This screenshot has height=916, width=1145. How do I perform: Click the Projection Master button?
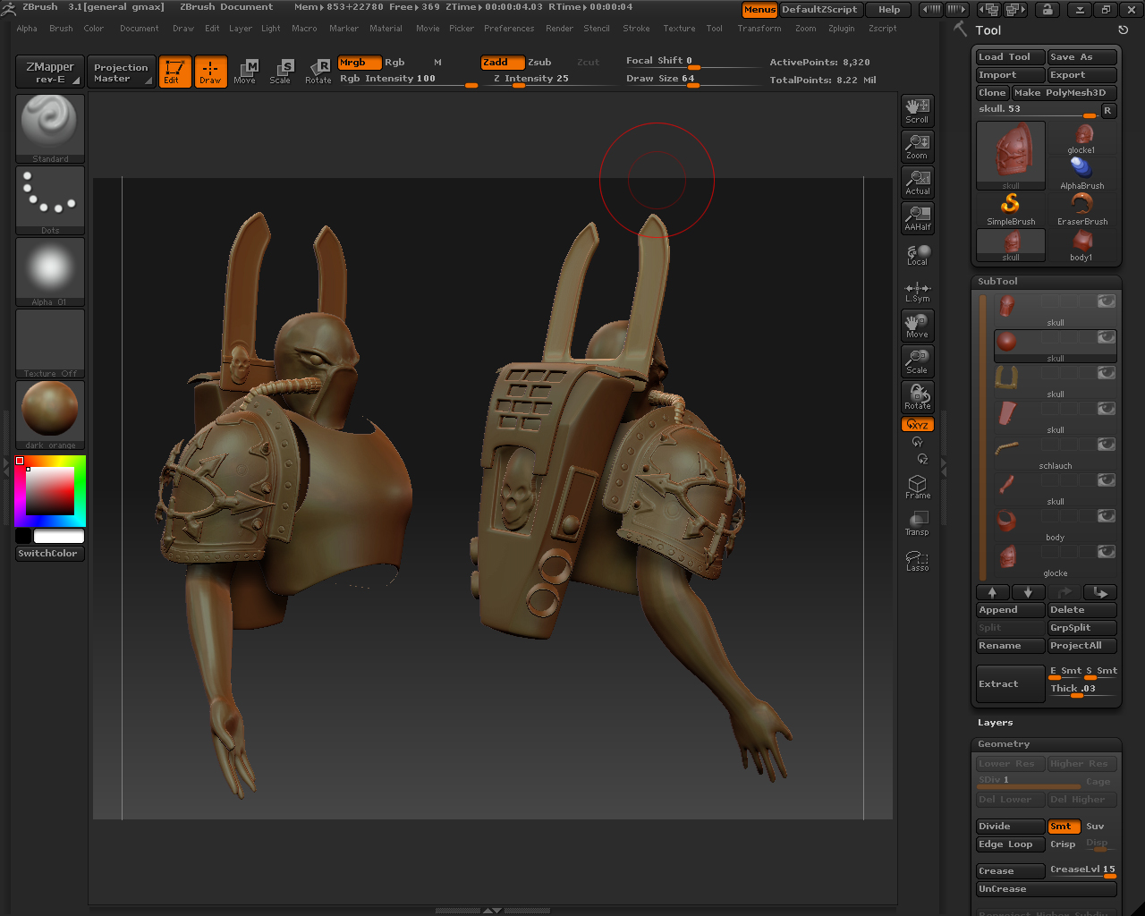tap(121, 72)
